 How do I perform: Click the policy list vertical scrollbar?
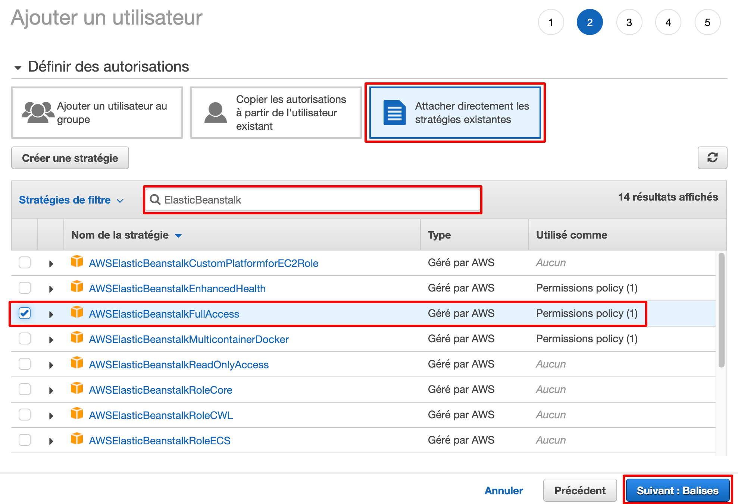point(721,309)
